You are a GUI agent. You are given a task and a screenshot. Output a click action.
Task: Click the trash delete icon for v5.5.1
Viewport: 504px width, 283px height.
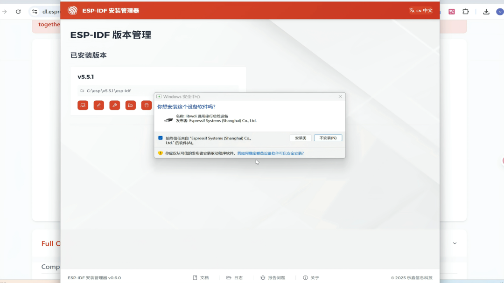click(146, 105)
